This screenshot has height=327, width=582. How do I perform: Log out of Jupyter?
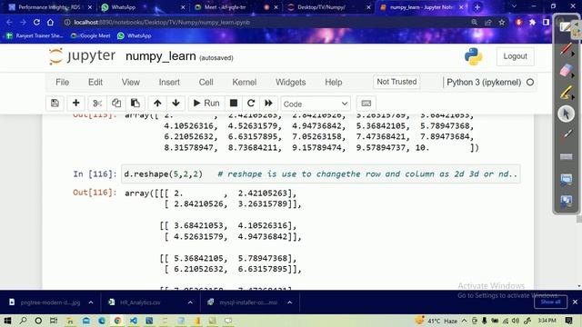coord(516,56)
